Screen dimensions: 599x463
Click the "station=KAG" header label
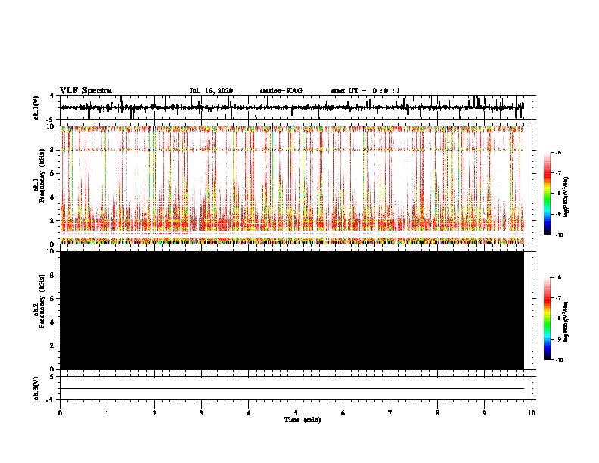281,91
